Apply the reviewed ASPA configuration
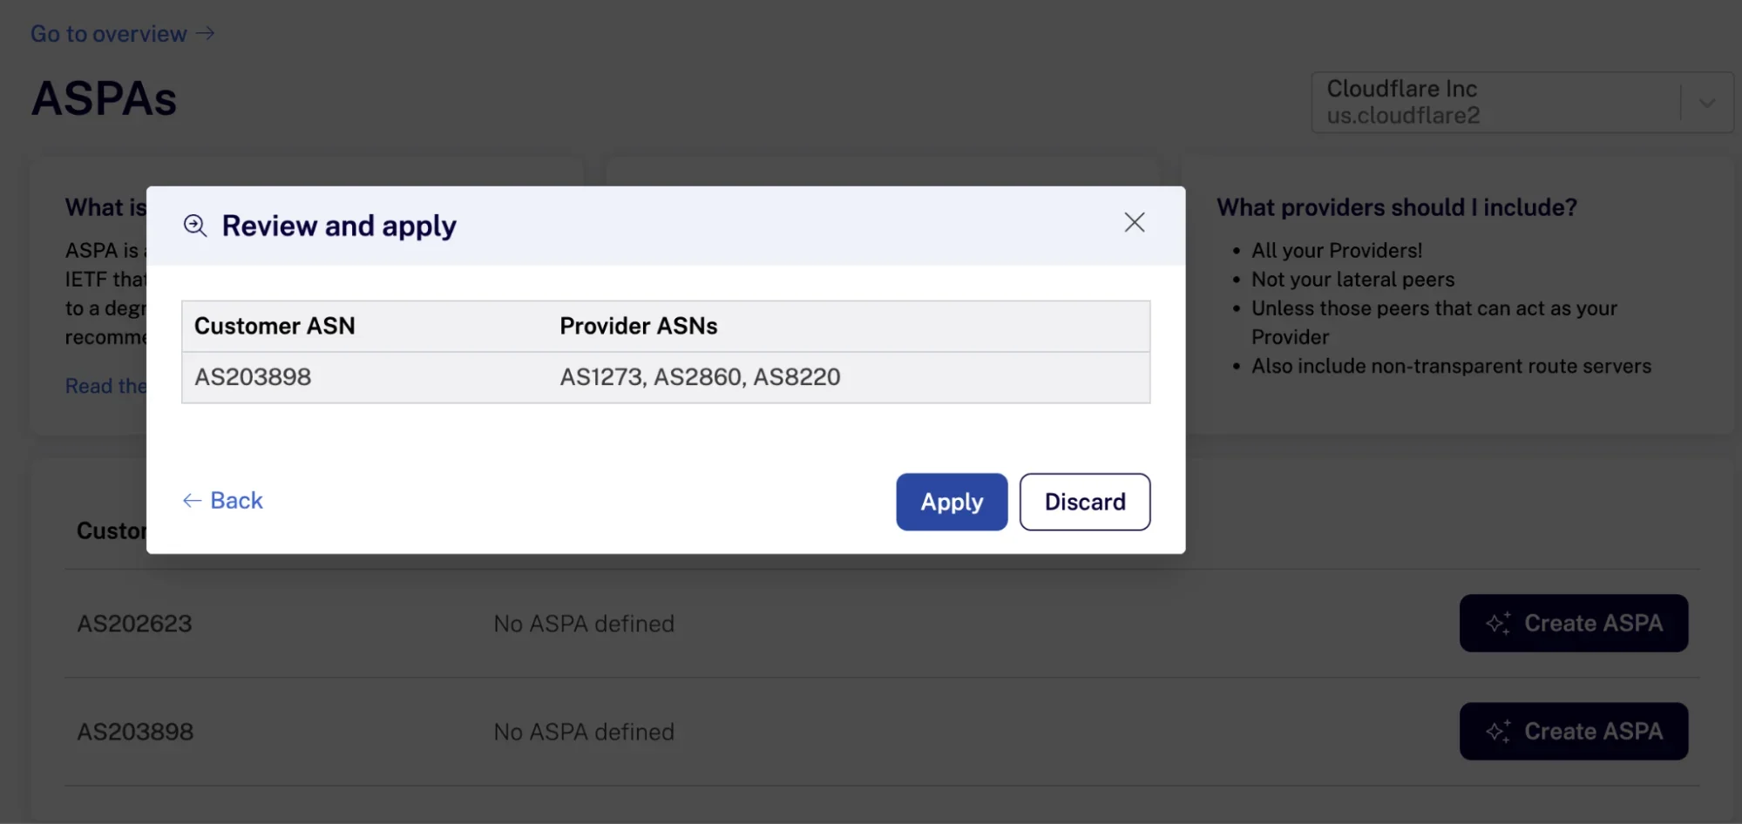This screenshot has width=1742, height=824. (951, 502)
